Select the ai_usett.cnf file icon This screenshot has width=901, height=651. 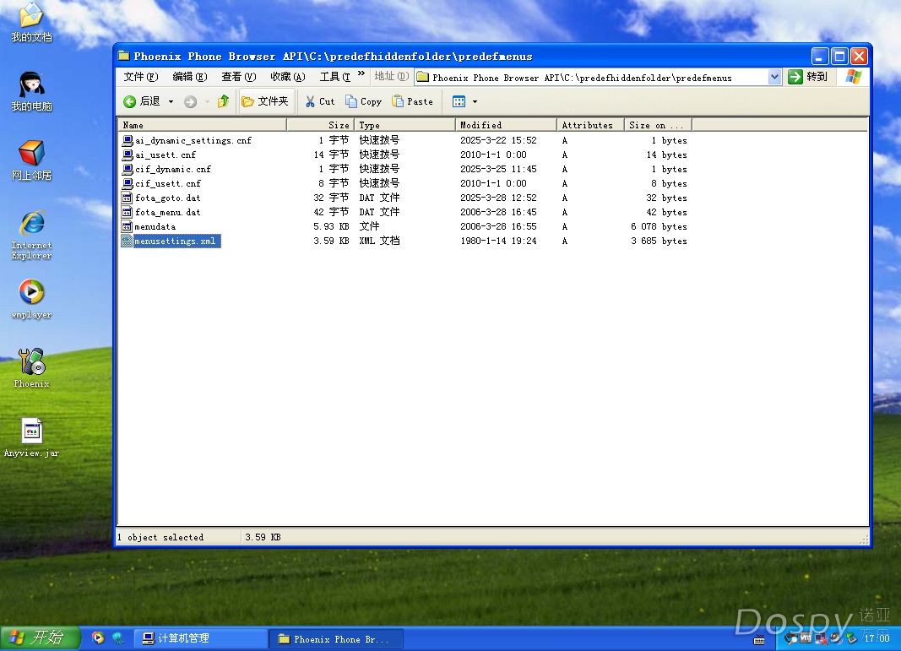click(128, 155)
